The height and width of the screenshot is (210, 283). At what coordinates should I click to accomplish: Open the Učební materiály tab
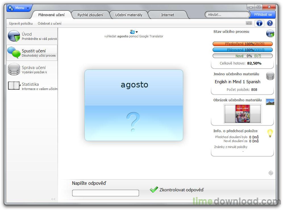129,15
